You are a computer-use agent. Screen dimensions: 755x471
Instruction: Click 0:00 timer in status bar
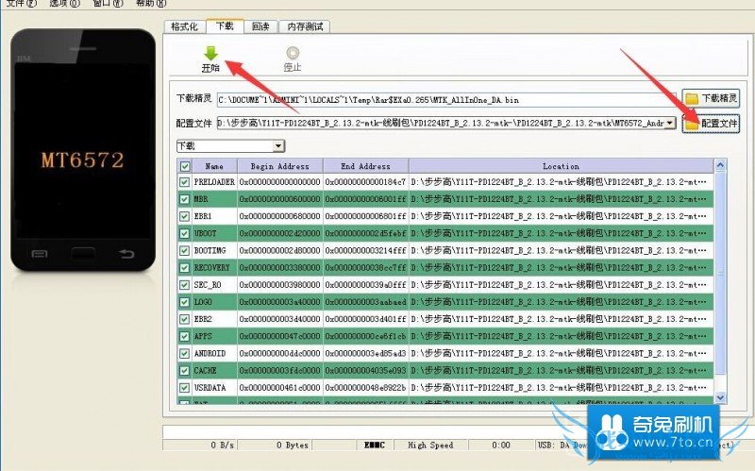point(501,445)
